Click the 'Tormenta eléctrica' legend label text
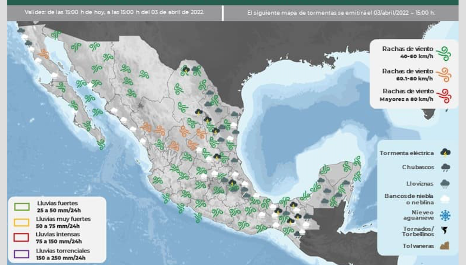The image size is (466, 265). click(407, 153)
